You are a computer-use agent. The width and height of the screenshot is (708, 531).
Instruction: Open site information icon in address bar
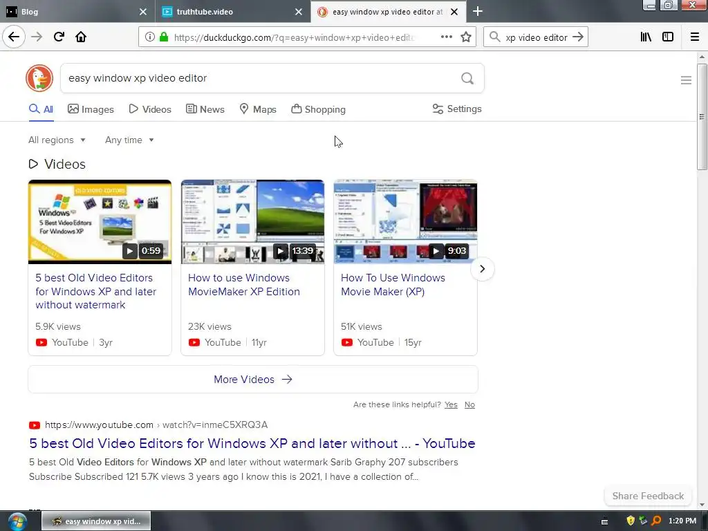[149, 37]
